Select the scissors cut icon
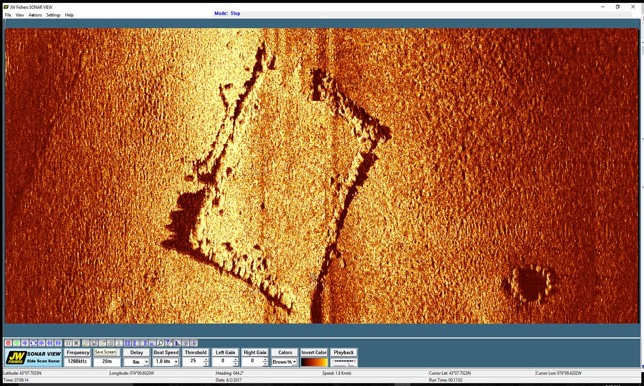644x386 pixels. click(119, 343)
